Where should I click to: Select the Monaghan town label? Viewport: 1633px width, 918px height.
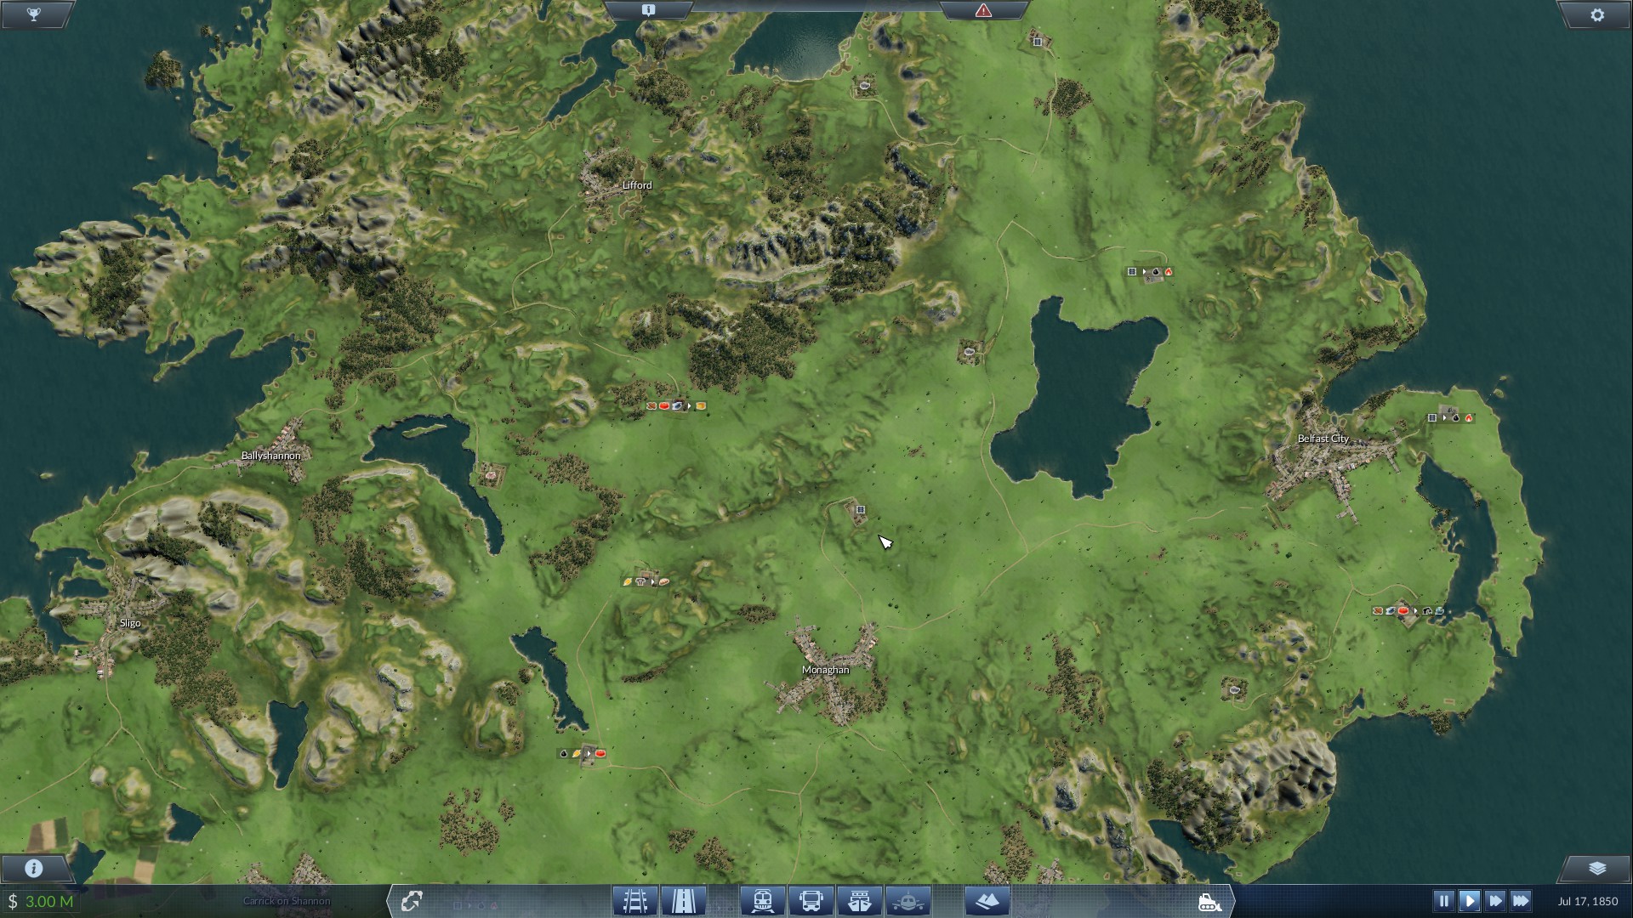click(x=825, y=670)
